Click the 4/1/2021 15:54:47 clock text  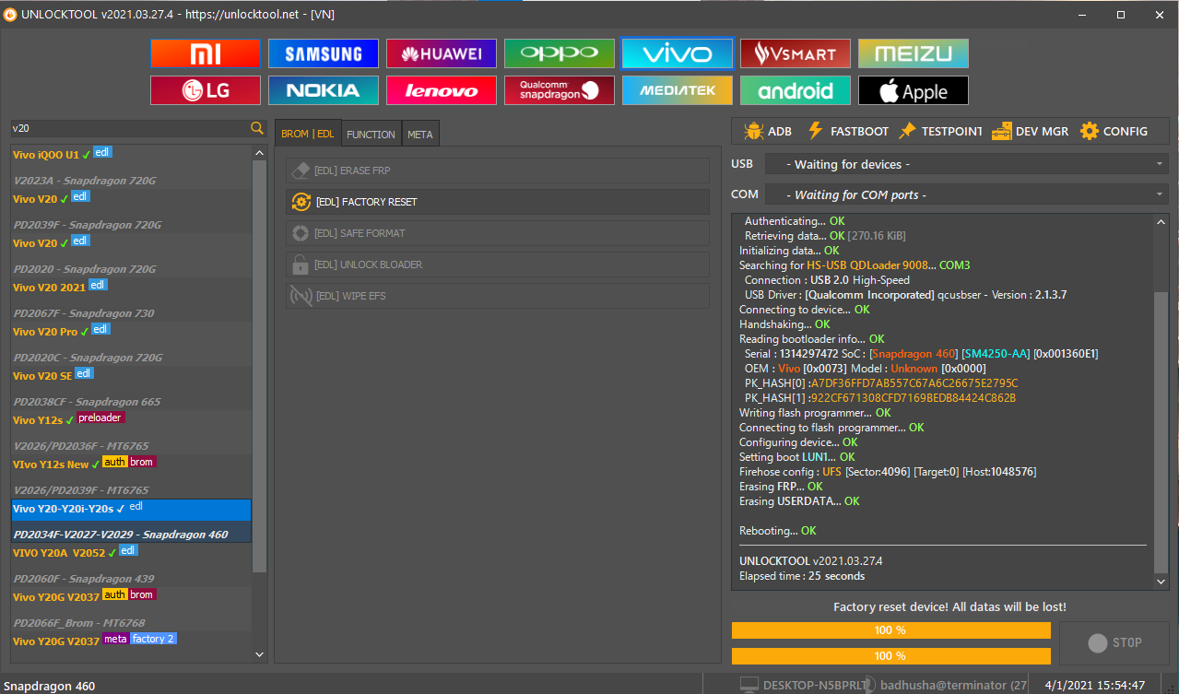tap(1095, 686)
